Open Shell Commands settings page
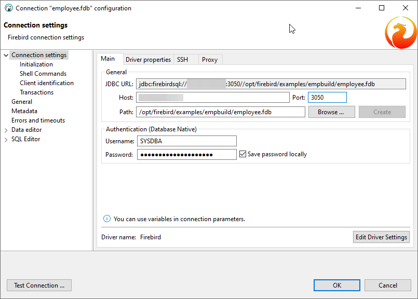This screenshot has height=299, width=418. pyautogui.click(x=43, y=74)
